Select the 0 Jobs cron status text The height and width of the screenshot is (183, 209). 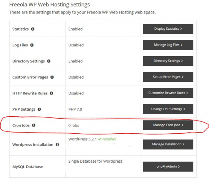point(73,125)
